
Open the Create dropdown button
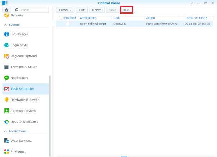[x=65, y=10]
